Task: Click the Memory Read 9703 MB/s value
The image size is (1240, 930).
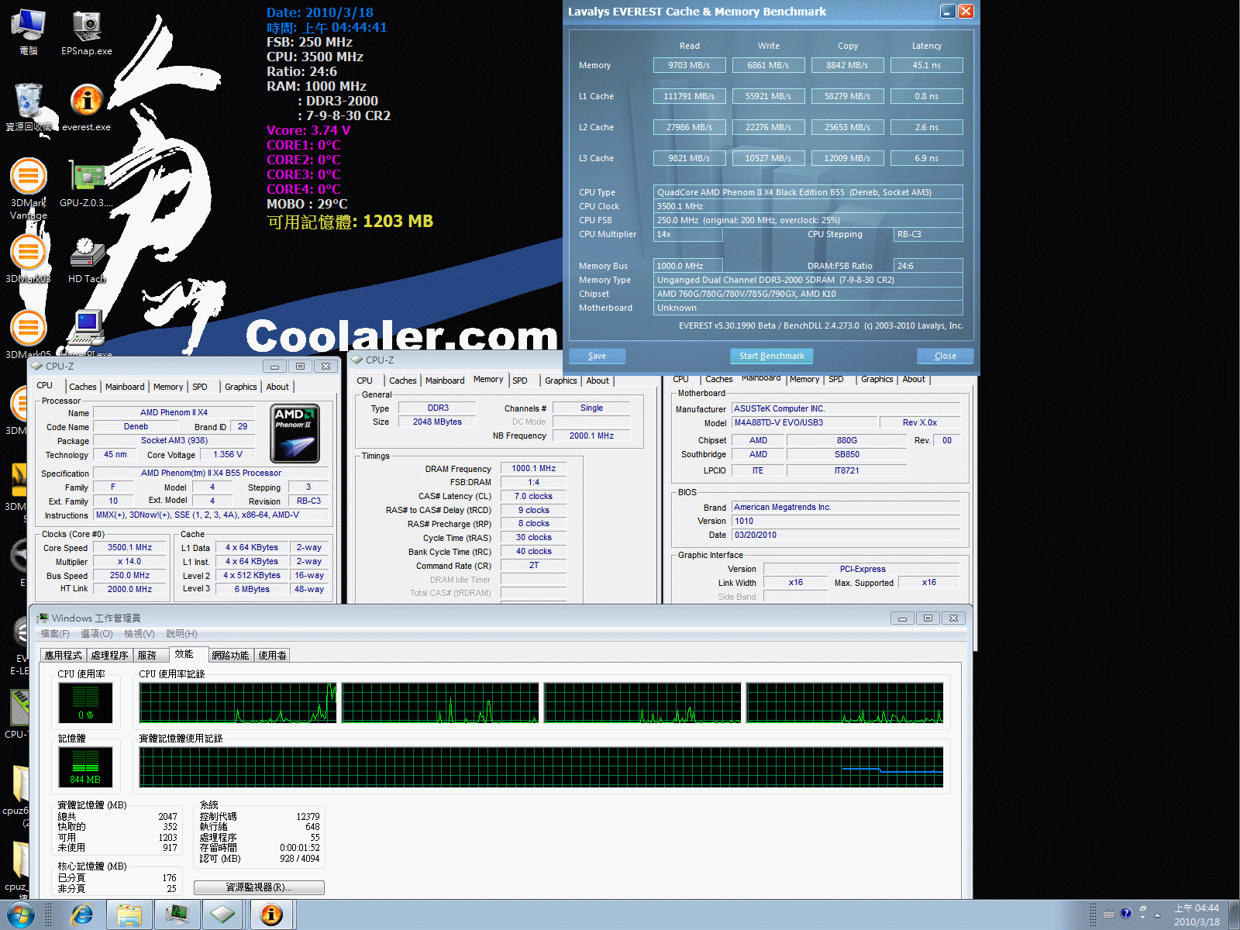Action: point(689,65)
